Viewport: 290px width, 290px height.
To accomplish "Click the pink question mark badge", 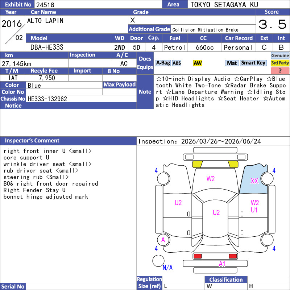I will tap(280, 71).
